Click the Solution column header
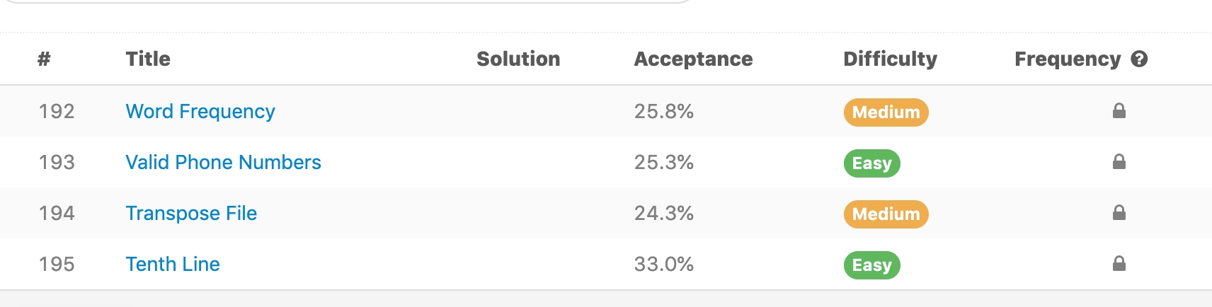1212x307 pixels. [518, 59]
